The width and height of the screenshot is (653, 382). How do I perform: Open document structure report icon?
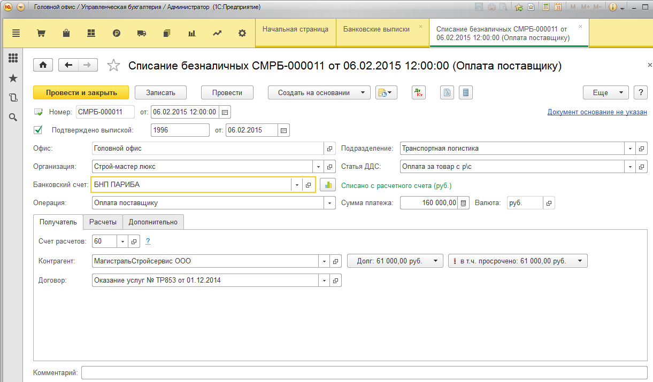[x=447, y=92]
